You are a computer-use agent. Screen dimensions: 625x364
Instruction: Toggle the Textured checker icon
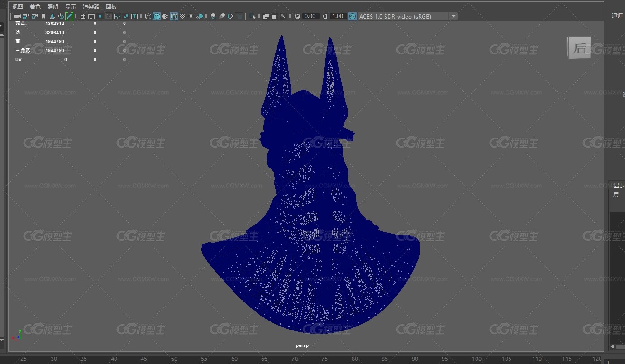[x=182, y=16]
